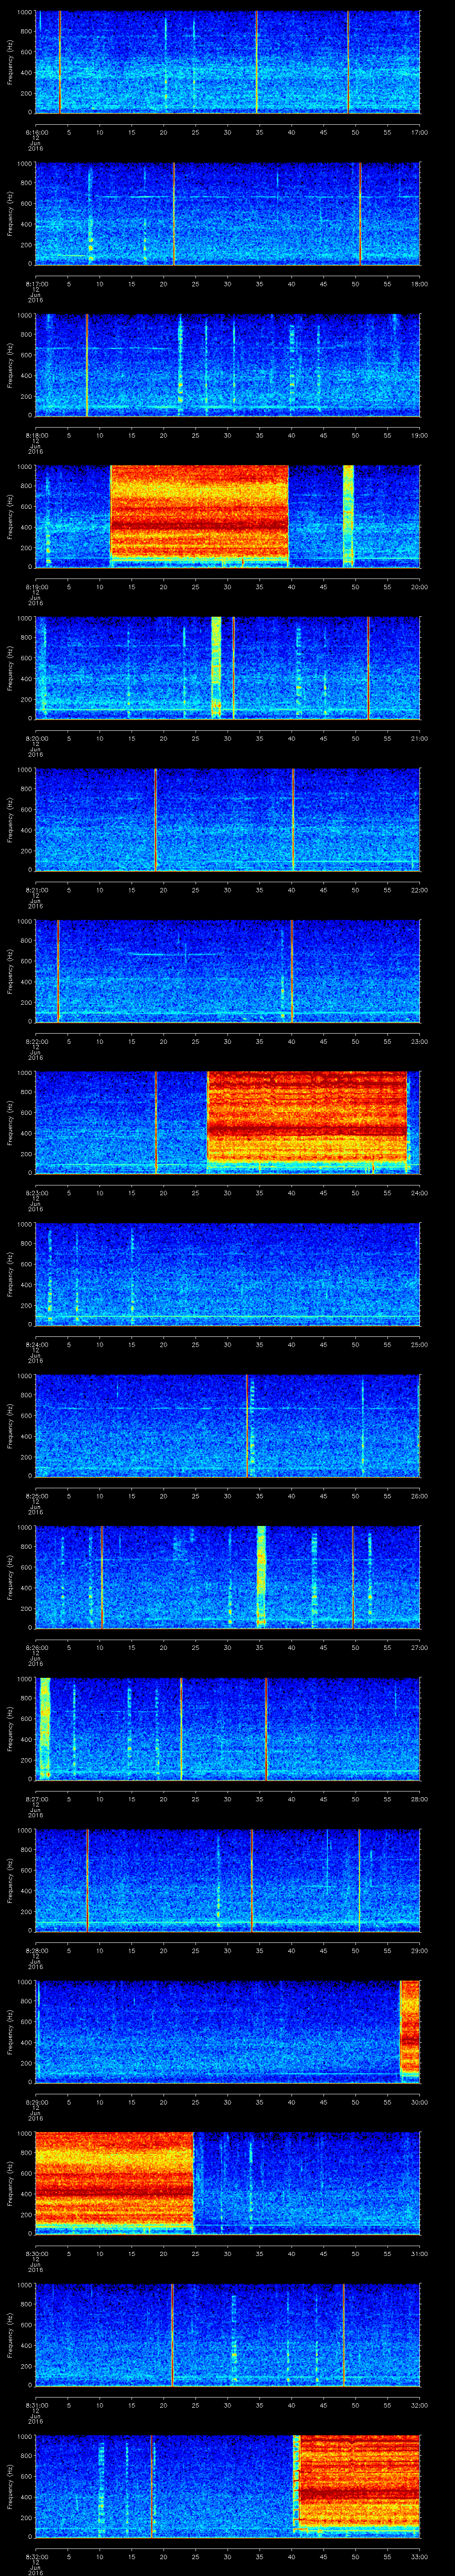Viewport: 455px width, 2576px height.
Task: Click the 22:00 end label of the 8:21:00 axis
Action: point(419,890)
